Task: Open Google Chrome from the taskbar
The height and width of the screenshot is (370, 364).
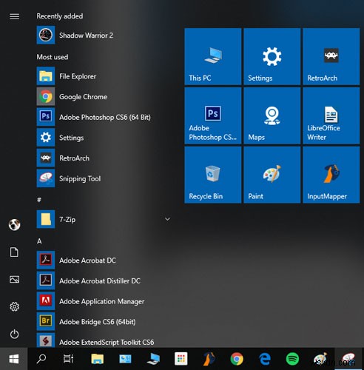Action: pos(237,359)
